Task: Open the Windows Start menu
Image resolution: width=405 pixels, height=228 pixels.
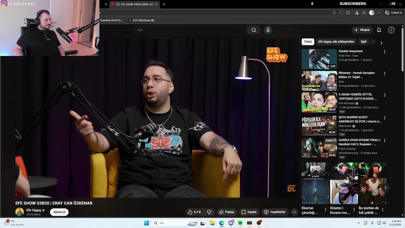Action: coord(146,223)
